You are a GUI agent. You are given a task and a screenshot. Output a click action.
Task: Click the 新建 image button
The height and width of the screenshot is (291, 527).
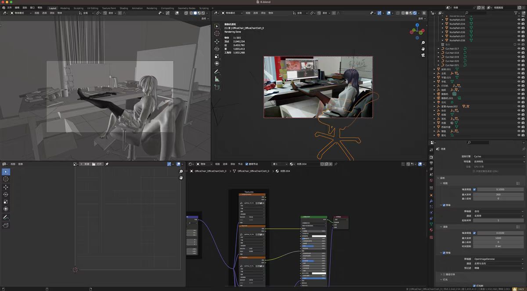coord(85,164)
